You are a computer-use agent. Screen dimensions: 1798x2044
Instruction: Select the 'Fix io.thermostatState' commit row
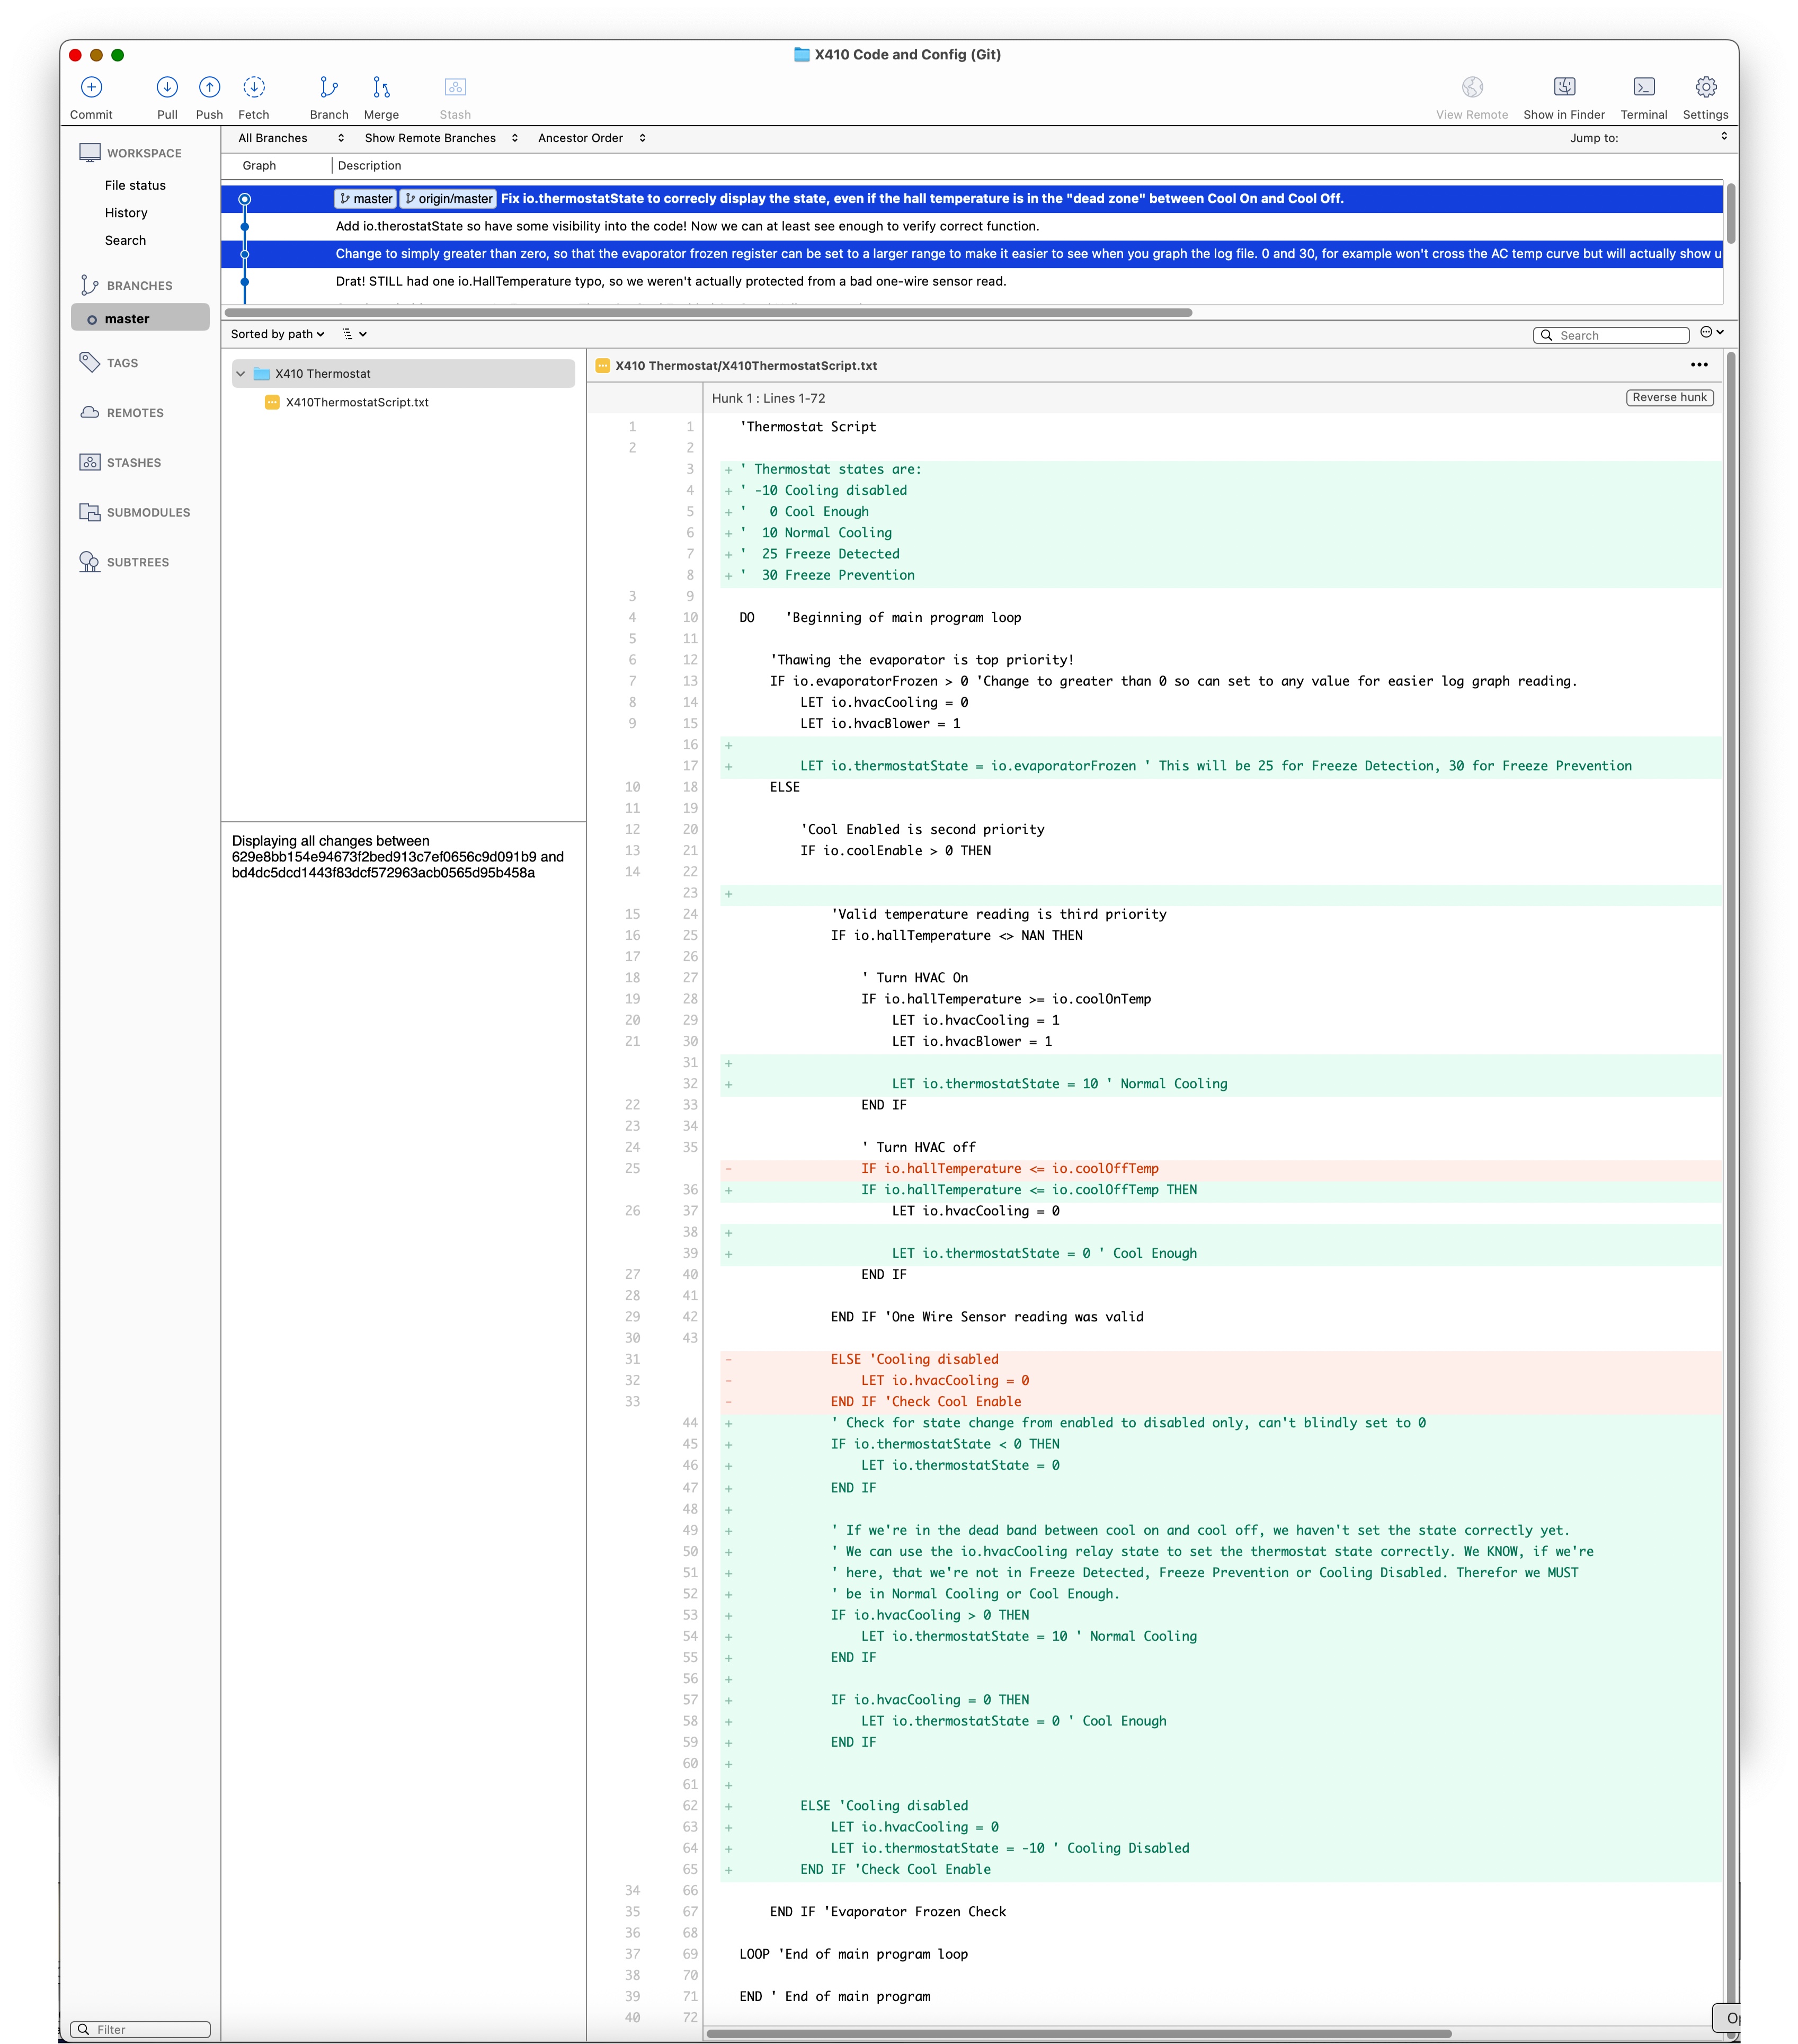(971, 198)
